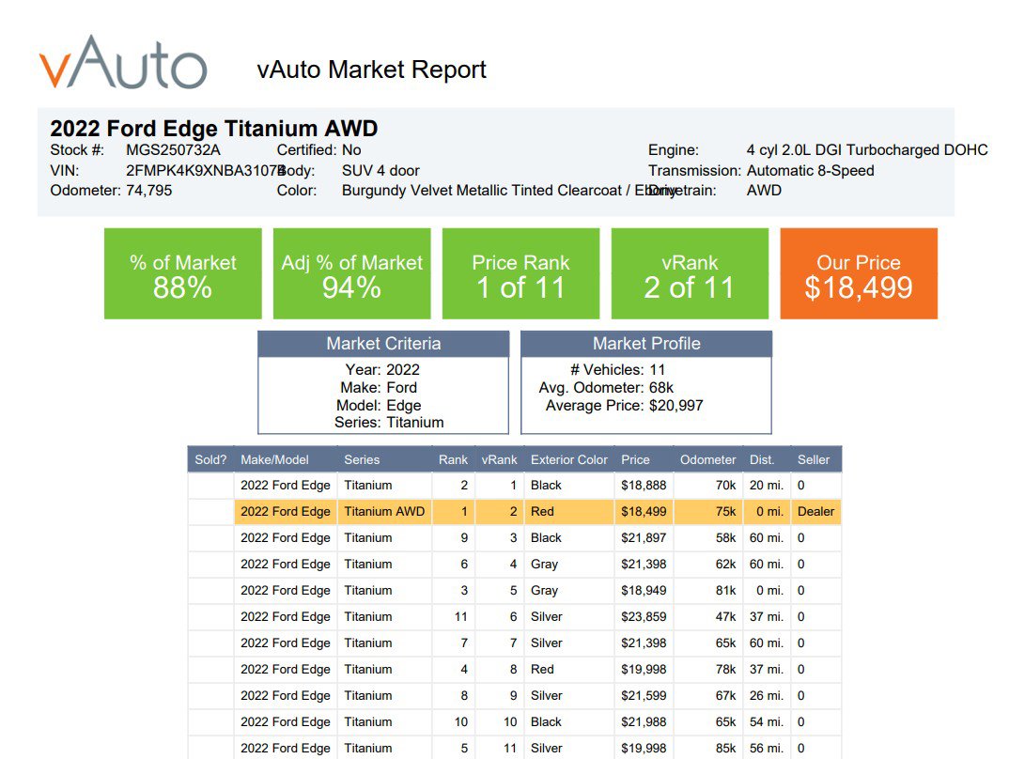Click the $18,888 price in the first row
The width and height of the screenshot is (1009, 759).
(643, 486)
